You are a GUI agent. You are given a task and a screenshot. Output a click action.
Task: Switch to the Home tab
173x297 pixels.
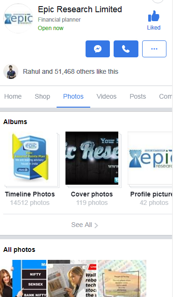(x=13, y=96)
